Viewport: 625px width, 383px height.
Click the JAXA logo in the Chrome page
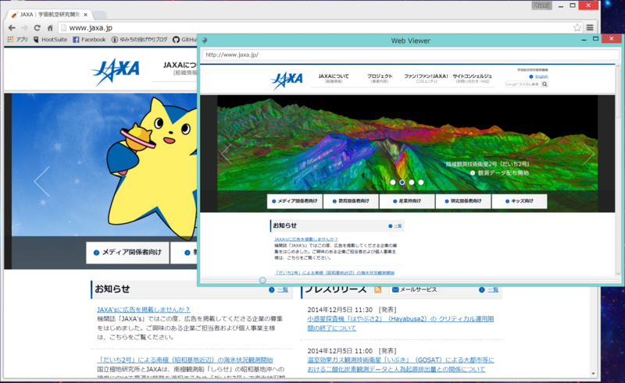(x=116, y=72)
